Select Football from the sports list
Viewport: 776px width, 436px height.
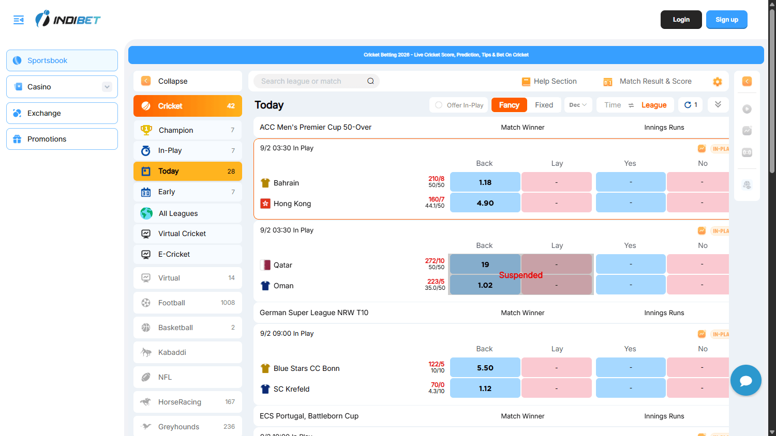coord(188,303)
